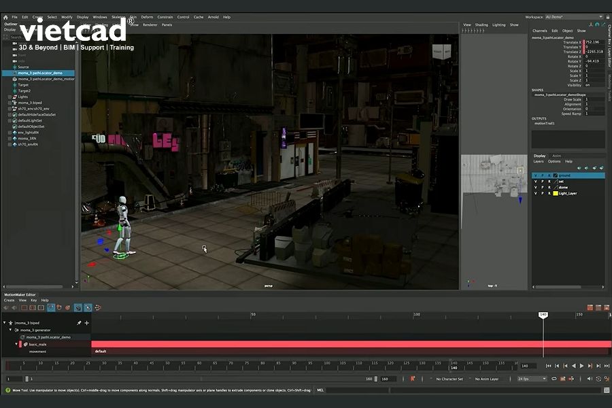Viewport: 612px width, 408px height.
Task: Open the Channels menu in Channel Box
Action: pyautogui.click(x=540, y=31)
